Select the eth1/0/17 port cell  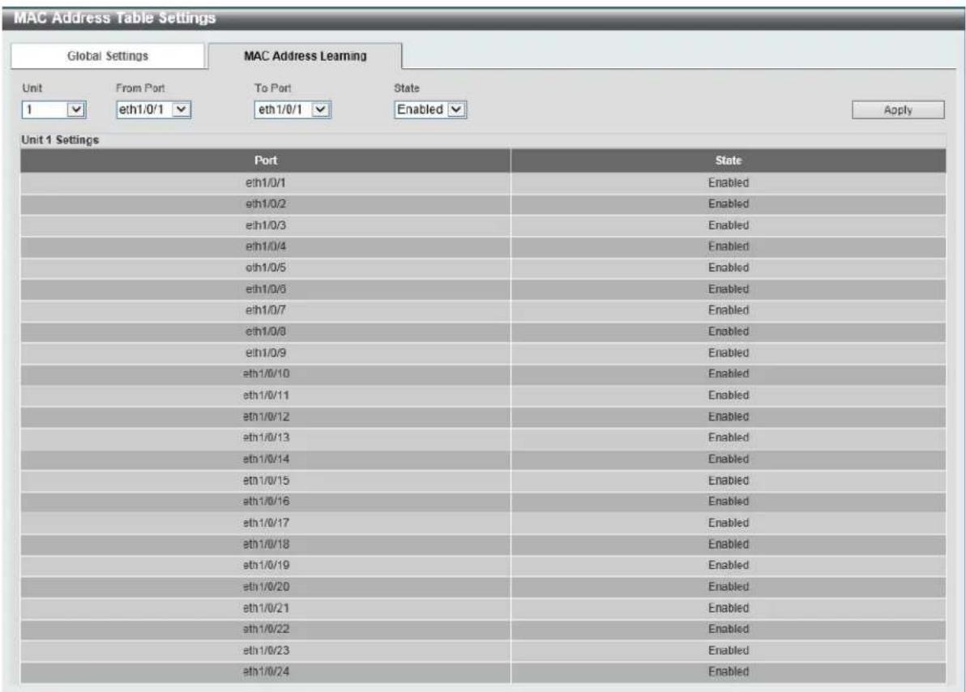click(x=266, y=523)
